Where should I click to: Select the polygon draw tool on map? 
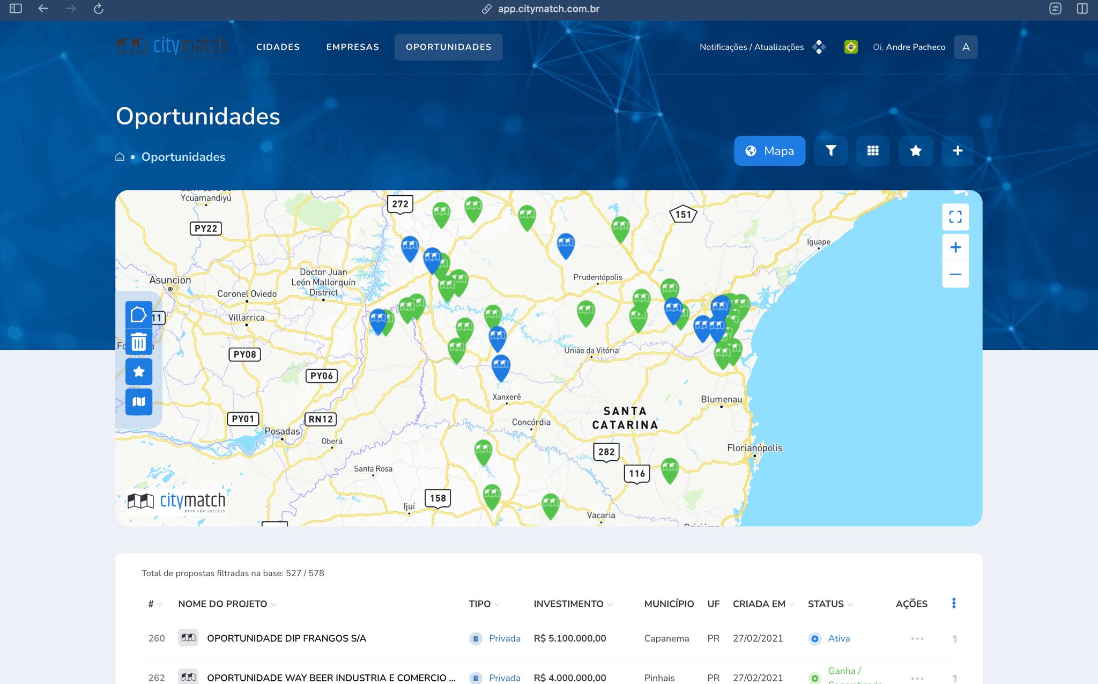point(139,314)
